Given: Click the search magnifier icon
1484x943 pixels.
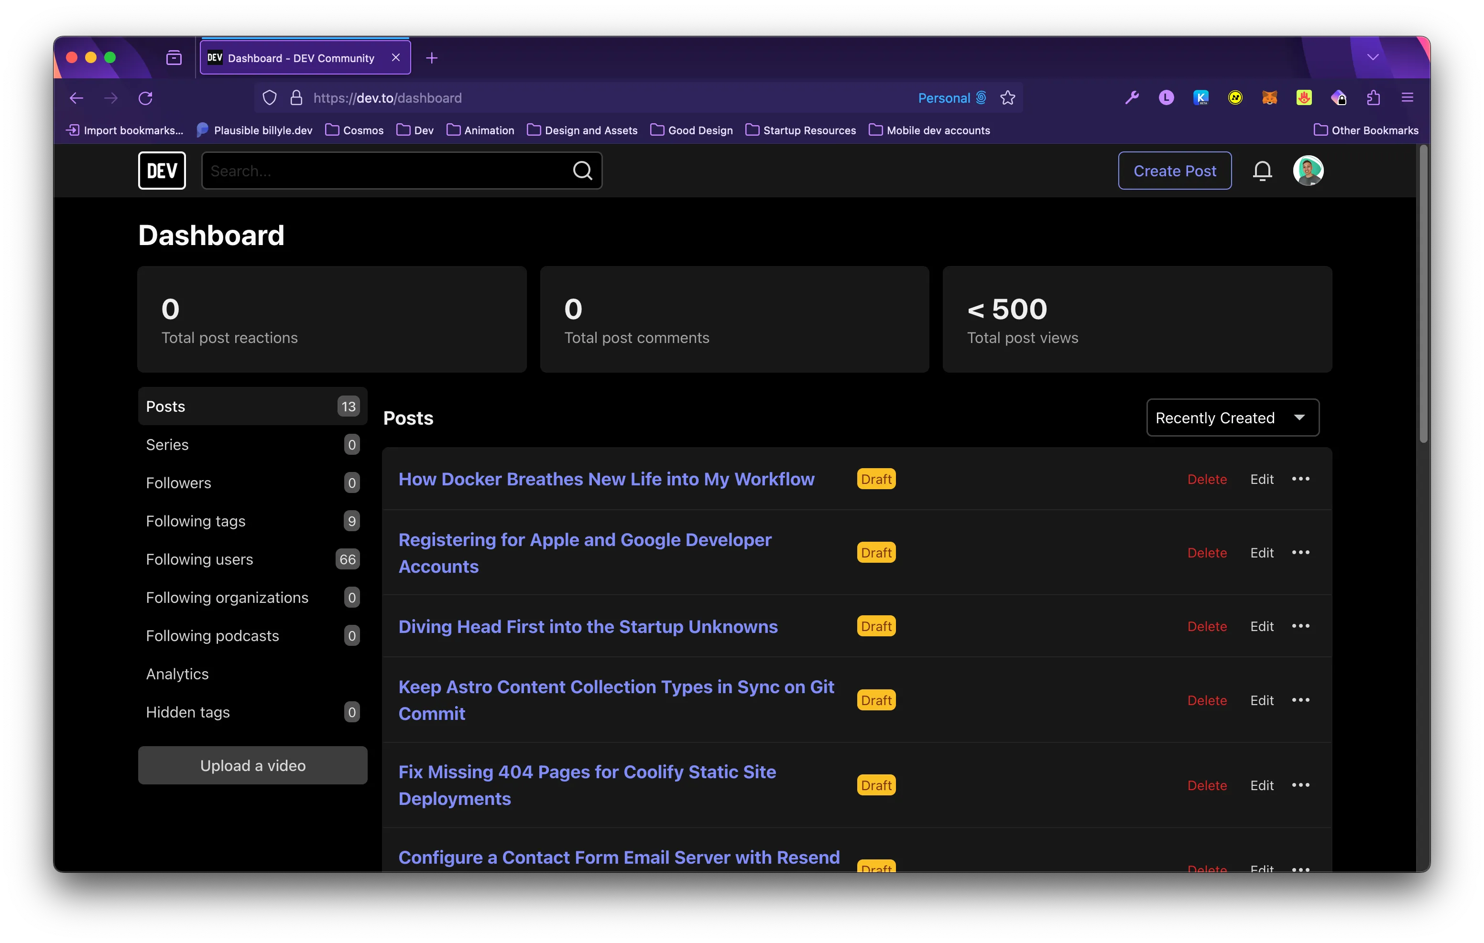Looking at the screenshot, I should point(582,171).
